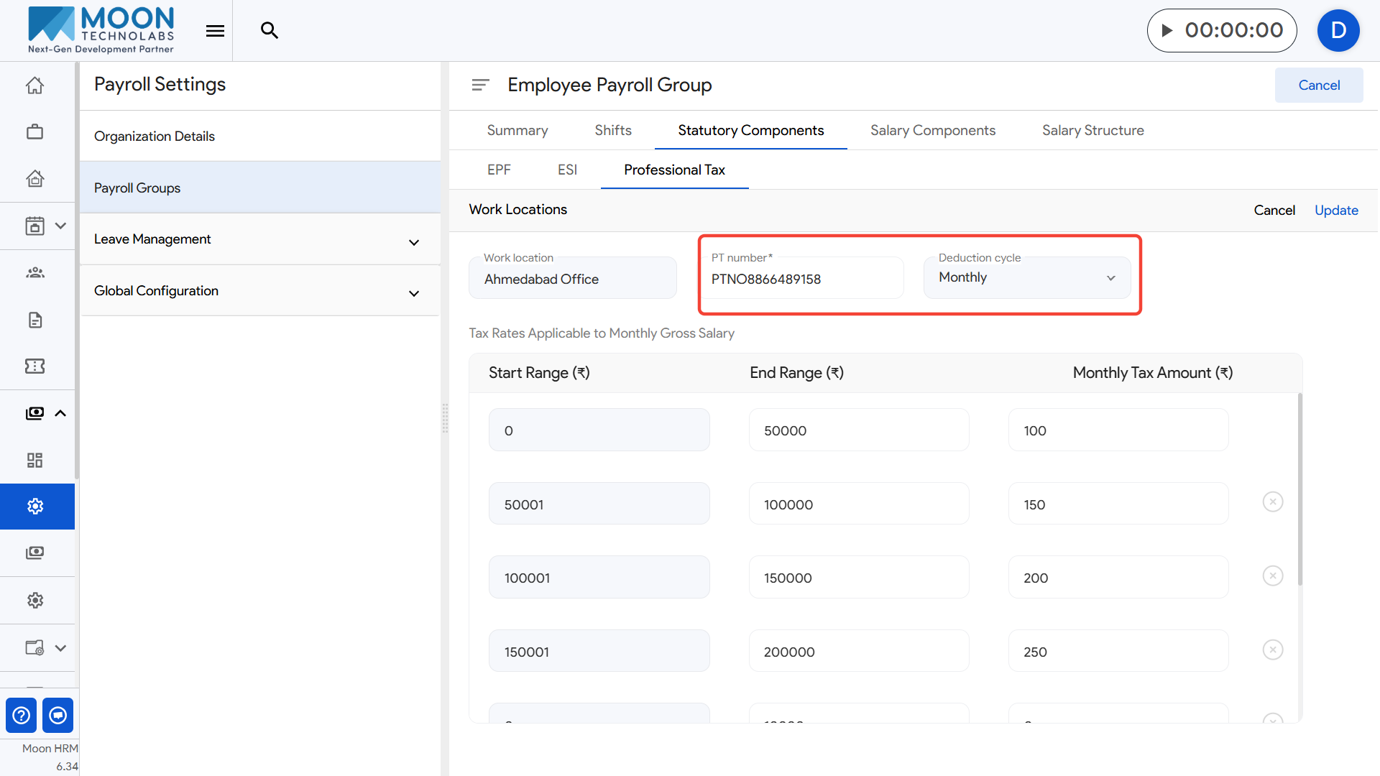1380x776 pixels.
Task: Open the help question mark icon
Action: (x=22, y=715)
